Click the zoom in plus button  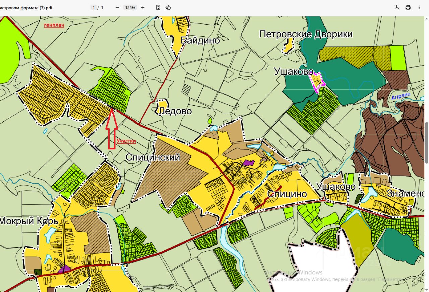(x=143, y=7)
